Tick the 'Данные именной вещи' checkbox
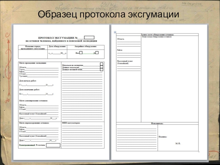Viewport: 220px width, 165px height. click(x=101, y=70)
